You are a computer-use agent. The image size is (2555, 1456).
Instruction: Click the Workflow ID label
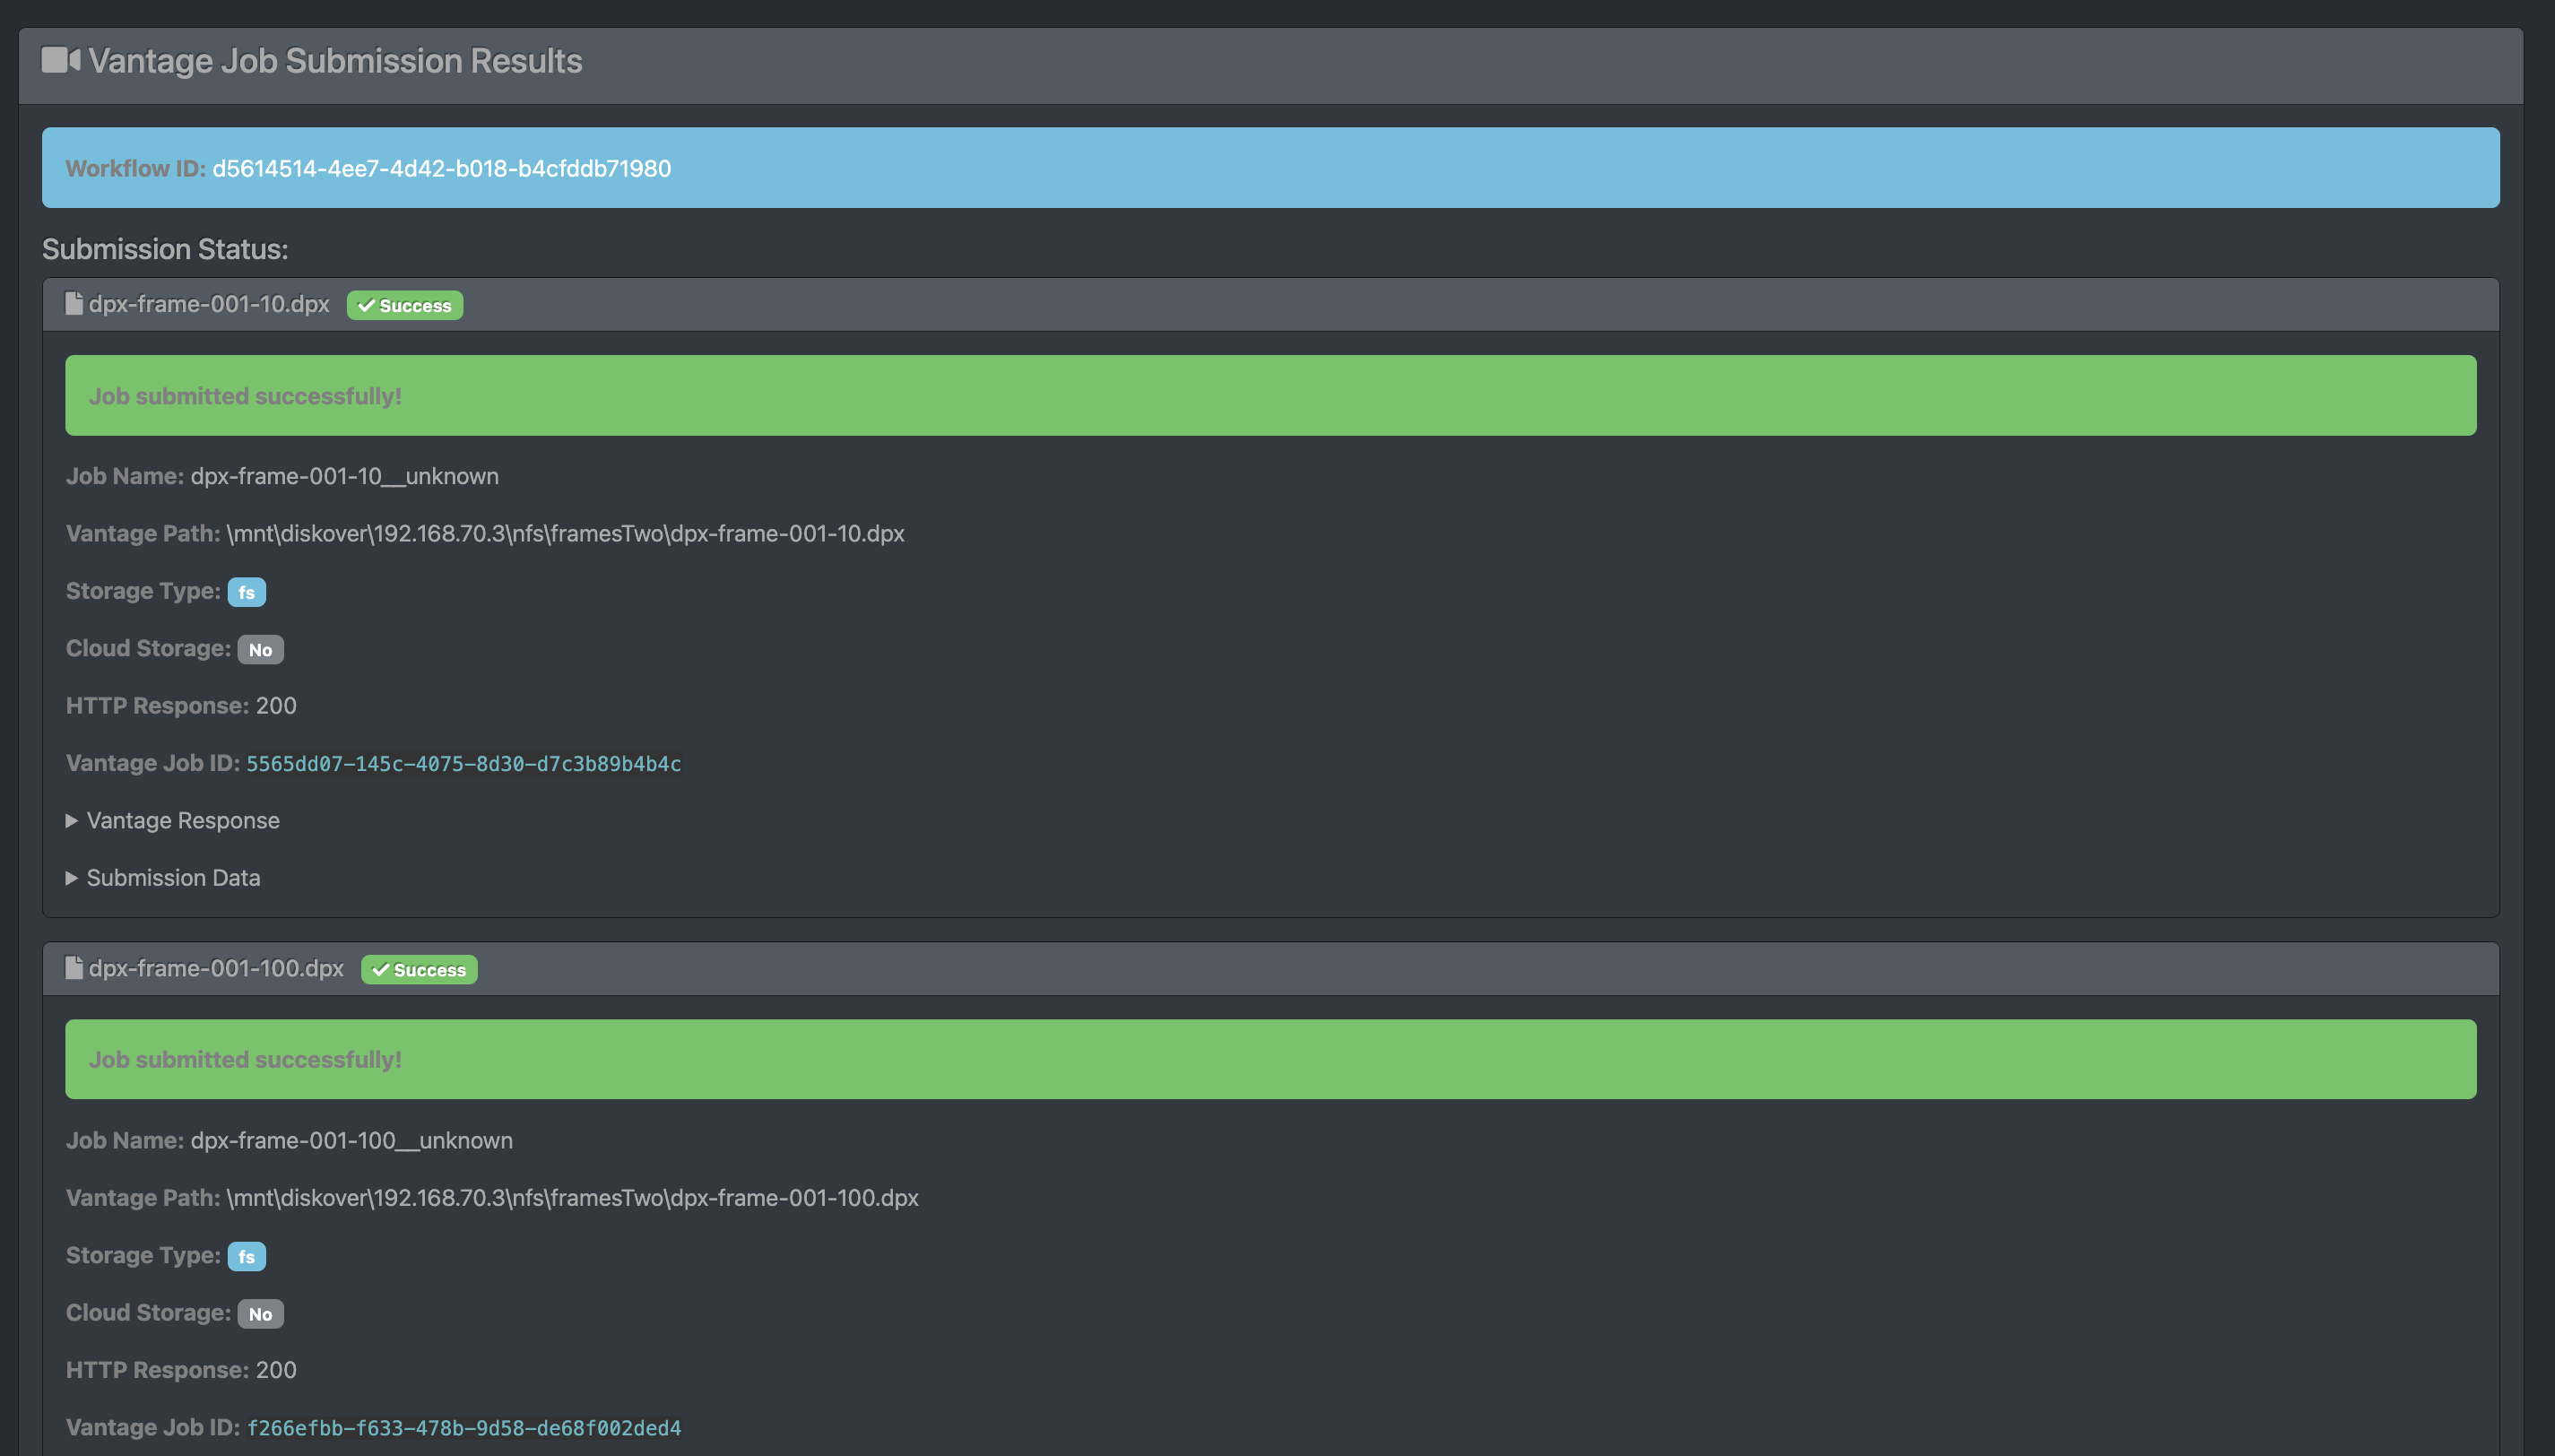pyautogui.click(x=136, y=168)
